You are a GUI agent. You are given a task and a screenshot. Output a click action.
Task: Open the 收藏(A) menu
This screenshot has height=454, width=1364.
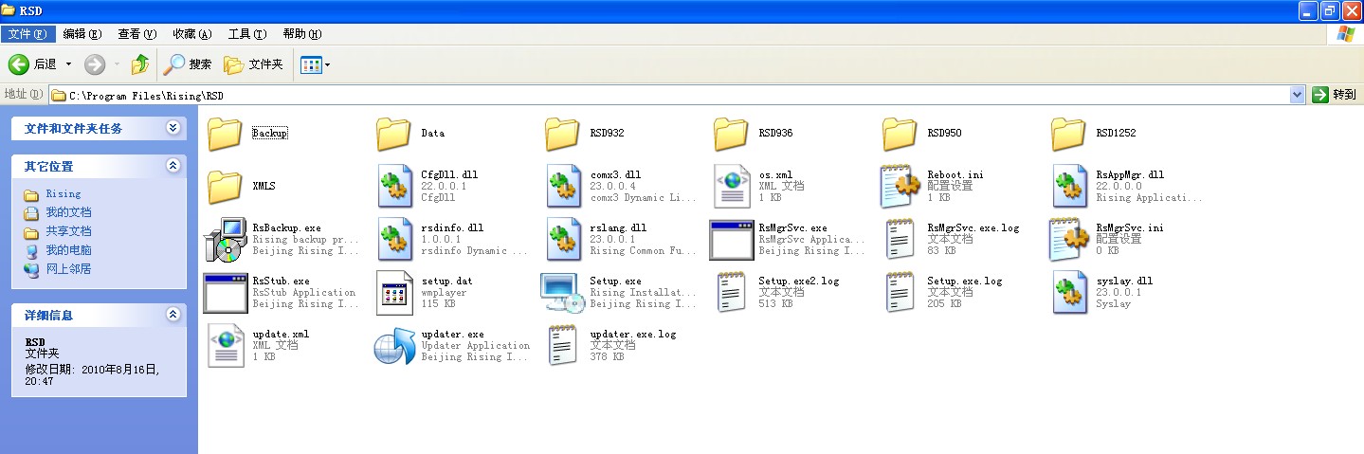191,33
